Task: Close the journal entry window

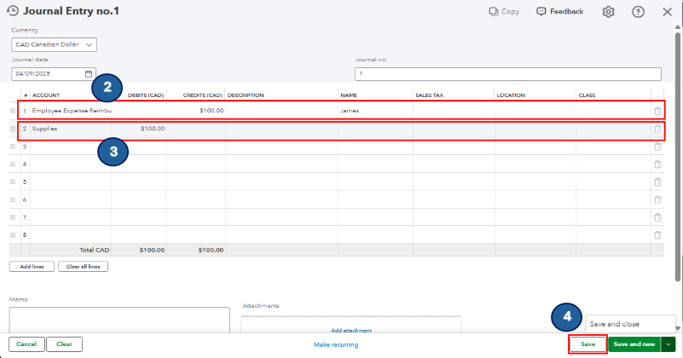Action: tap(668, 12)
